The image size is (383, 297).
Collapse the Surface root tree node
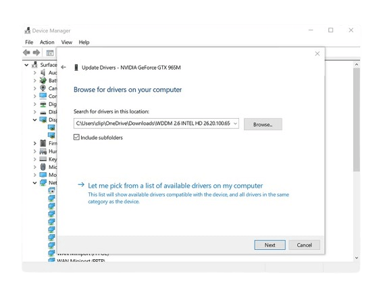[x=26, y=65]
